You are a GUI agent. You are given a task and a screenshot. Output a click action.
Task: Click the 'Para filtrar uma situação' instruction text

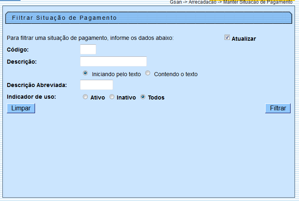pos(90,38)
